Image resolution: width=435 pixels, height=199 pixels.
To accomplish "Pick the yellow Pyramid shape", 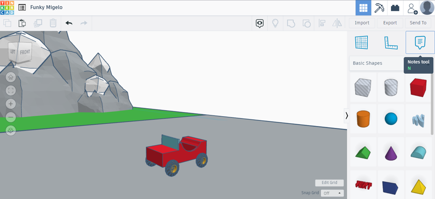I will point(418,185).
